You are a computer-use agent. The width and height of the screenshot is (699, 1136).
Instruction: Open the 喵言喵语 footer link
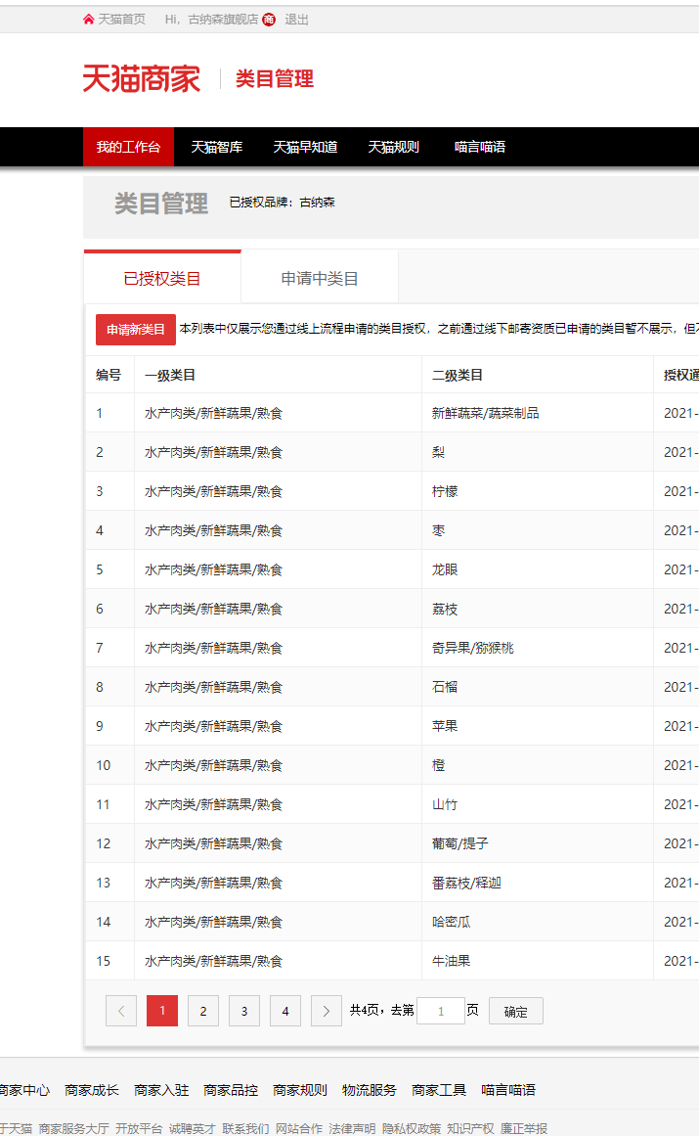(508, 1090)
